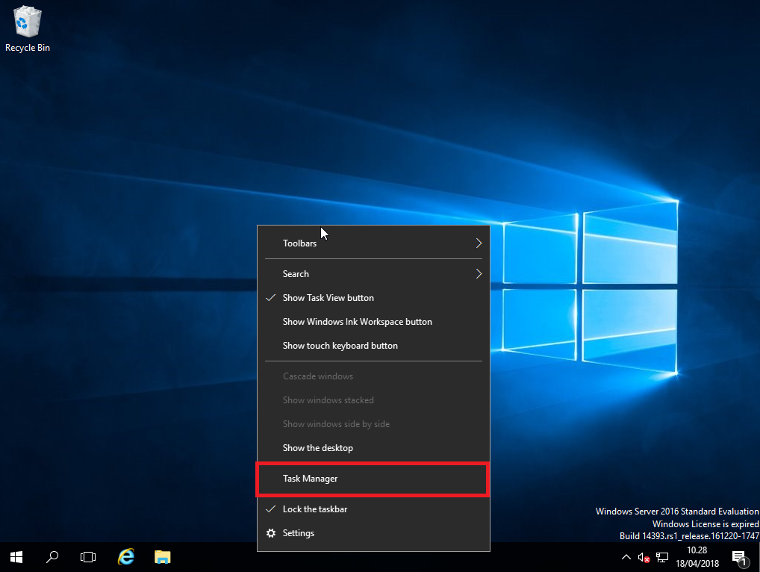Enable Show Windows Ink Workspace button
The height and width of the screenshot is (572, 760).
(x=357, y=321)
